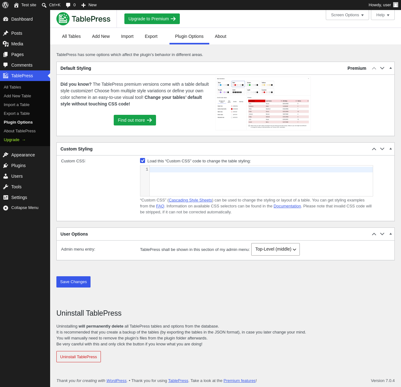Move User Options panel up

(x=374, y=234)
